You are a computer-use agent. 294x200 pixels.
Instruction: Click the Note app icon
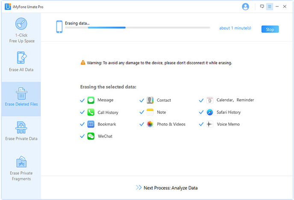[x=150, y=112]
